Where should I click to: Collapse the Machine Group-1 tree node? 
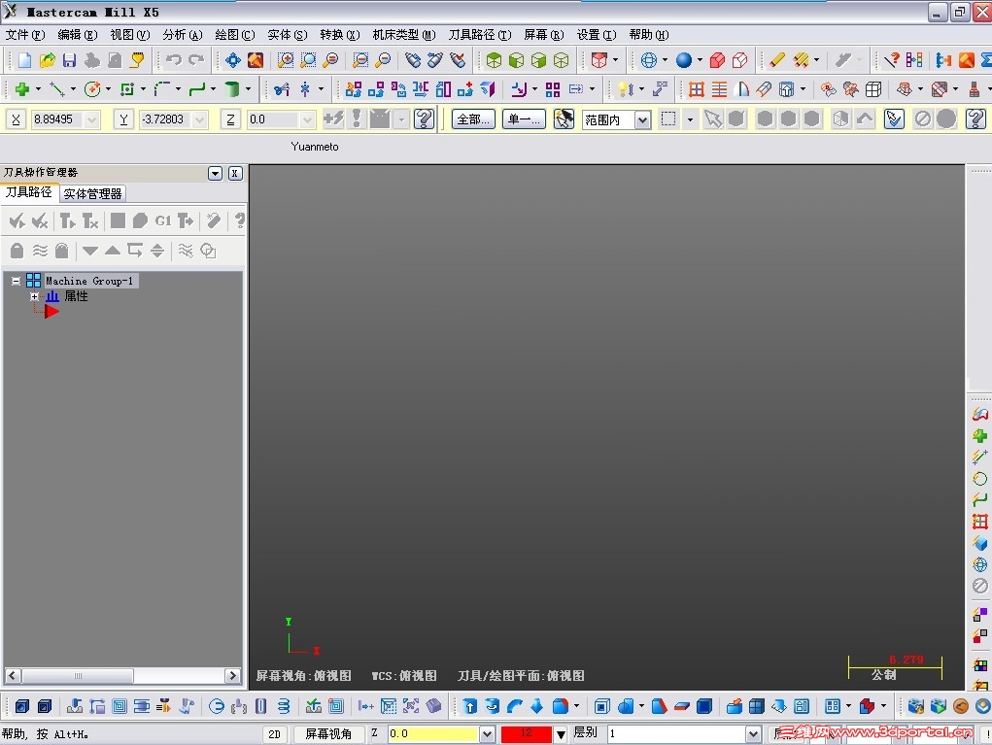point(16,281)
